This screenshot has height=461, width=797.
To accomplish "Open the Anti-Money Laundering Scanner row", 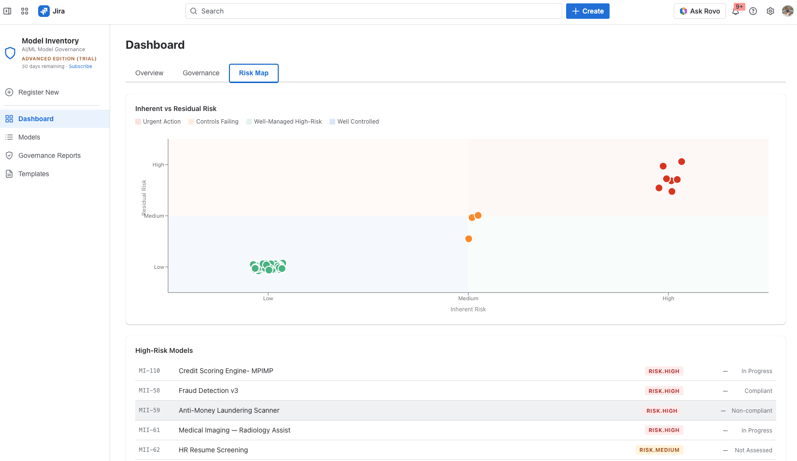I will 229,410.
